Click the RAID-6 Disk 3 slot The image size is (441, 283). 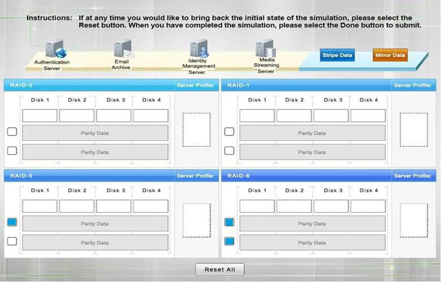tap(331, 206)
